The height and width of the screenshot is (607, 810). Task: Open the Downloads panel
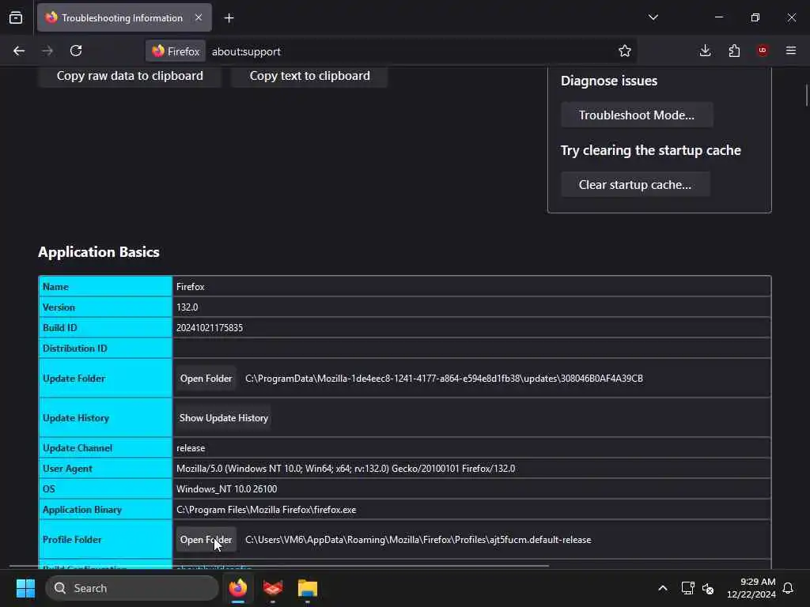click(705, 51)
